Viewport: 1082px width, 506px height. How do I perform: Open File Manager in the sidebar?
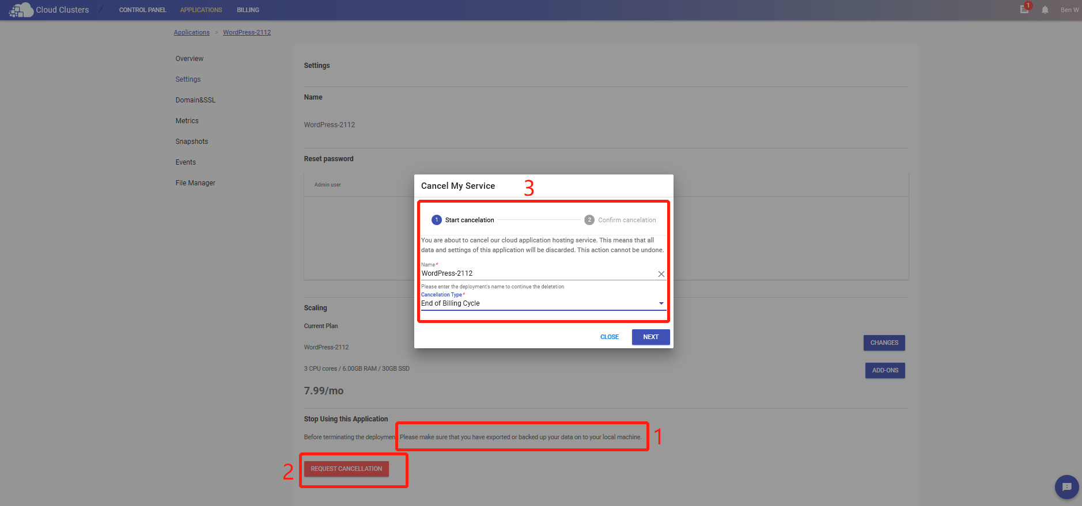coord(195,183)
